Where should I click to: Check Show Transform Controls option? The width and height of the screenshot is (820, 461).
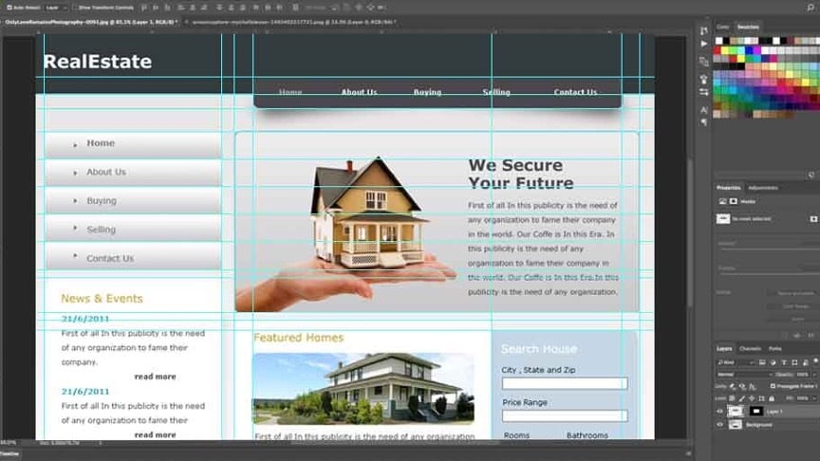75,7
